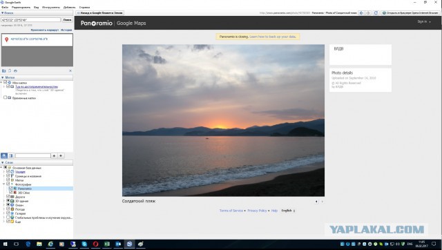Go back using the browser back arrow
The width and height of the screenshot is (442, 250).
coord(361,13)
